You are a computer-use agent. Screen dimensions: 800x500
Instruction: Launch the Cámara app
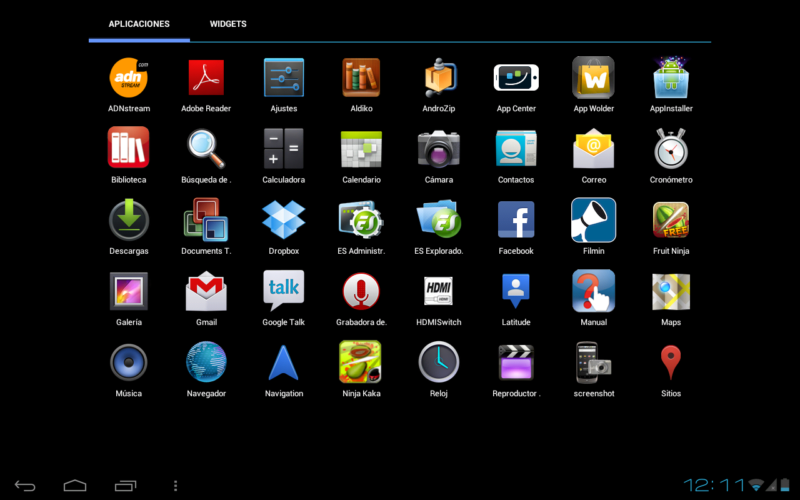coord(439,149)
